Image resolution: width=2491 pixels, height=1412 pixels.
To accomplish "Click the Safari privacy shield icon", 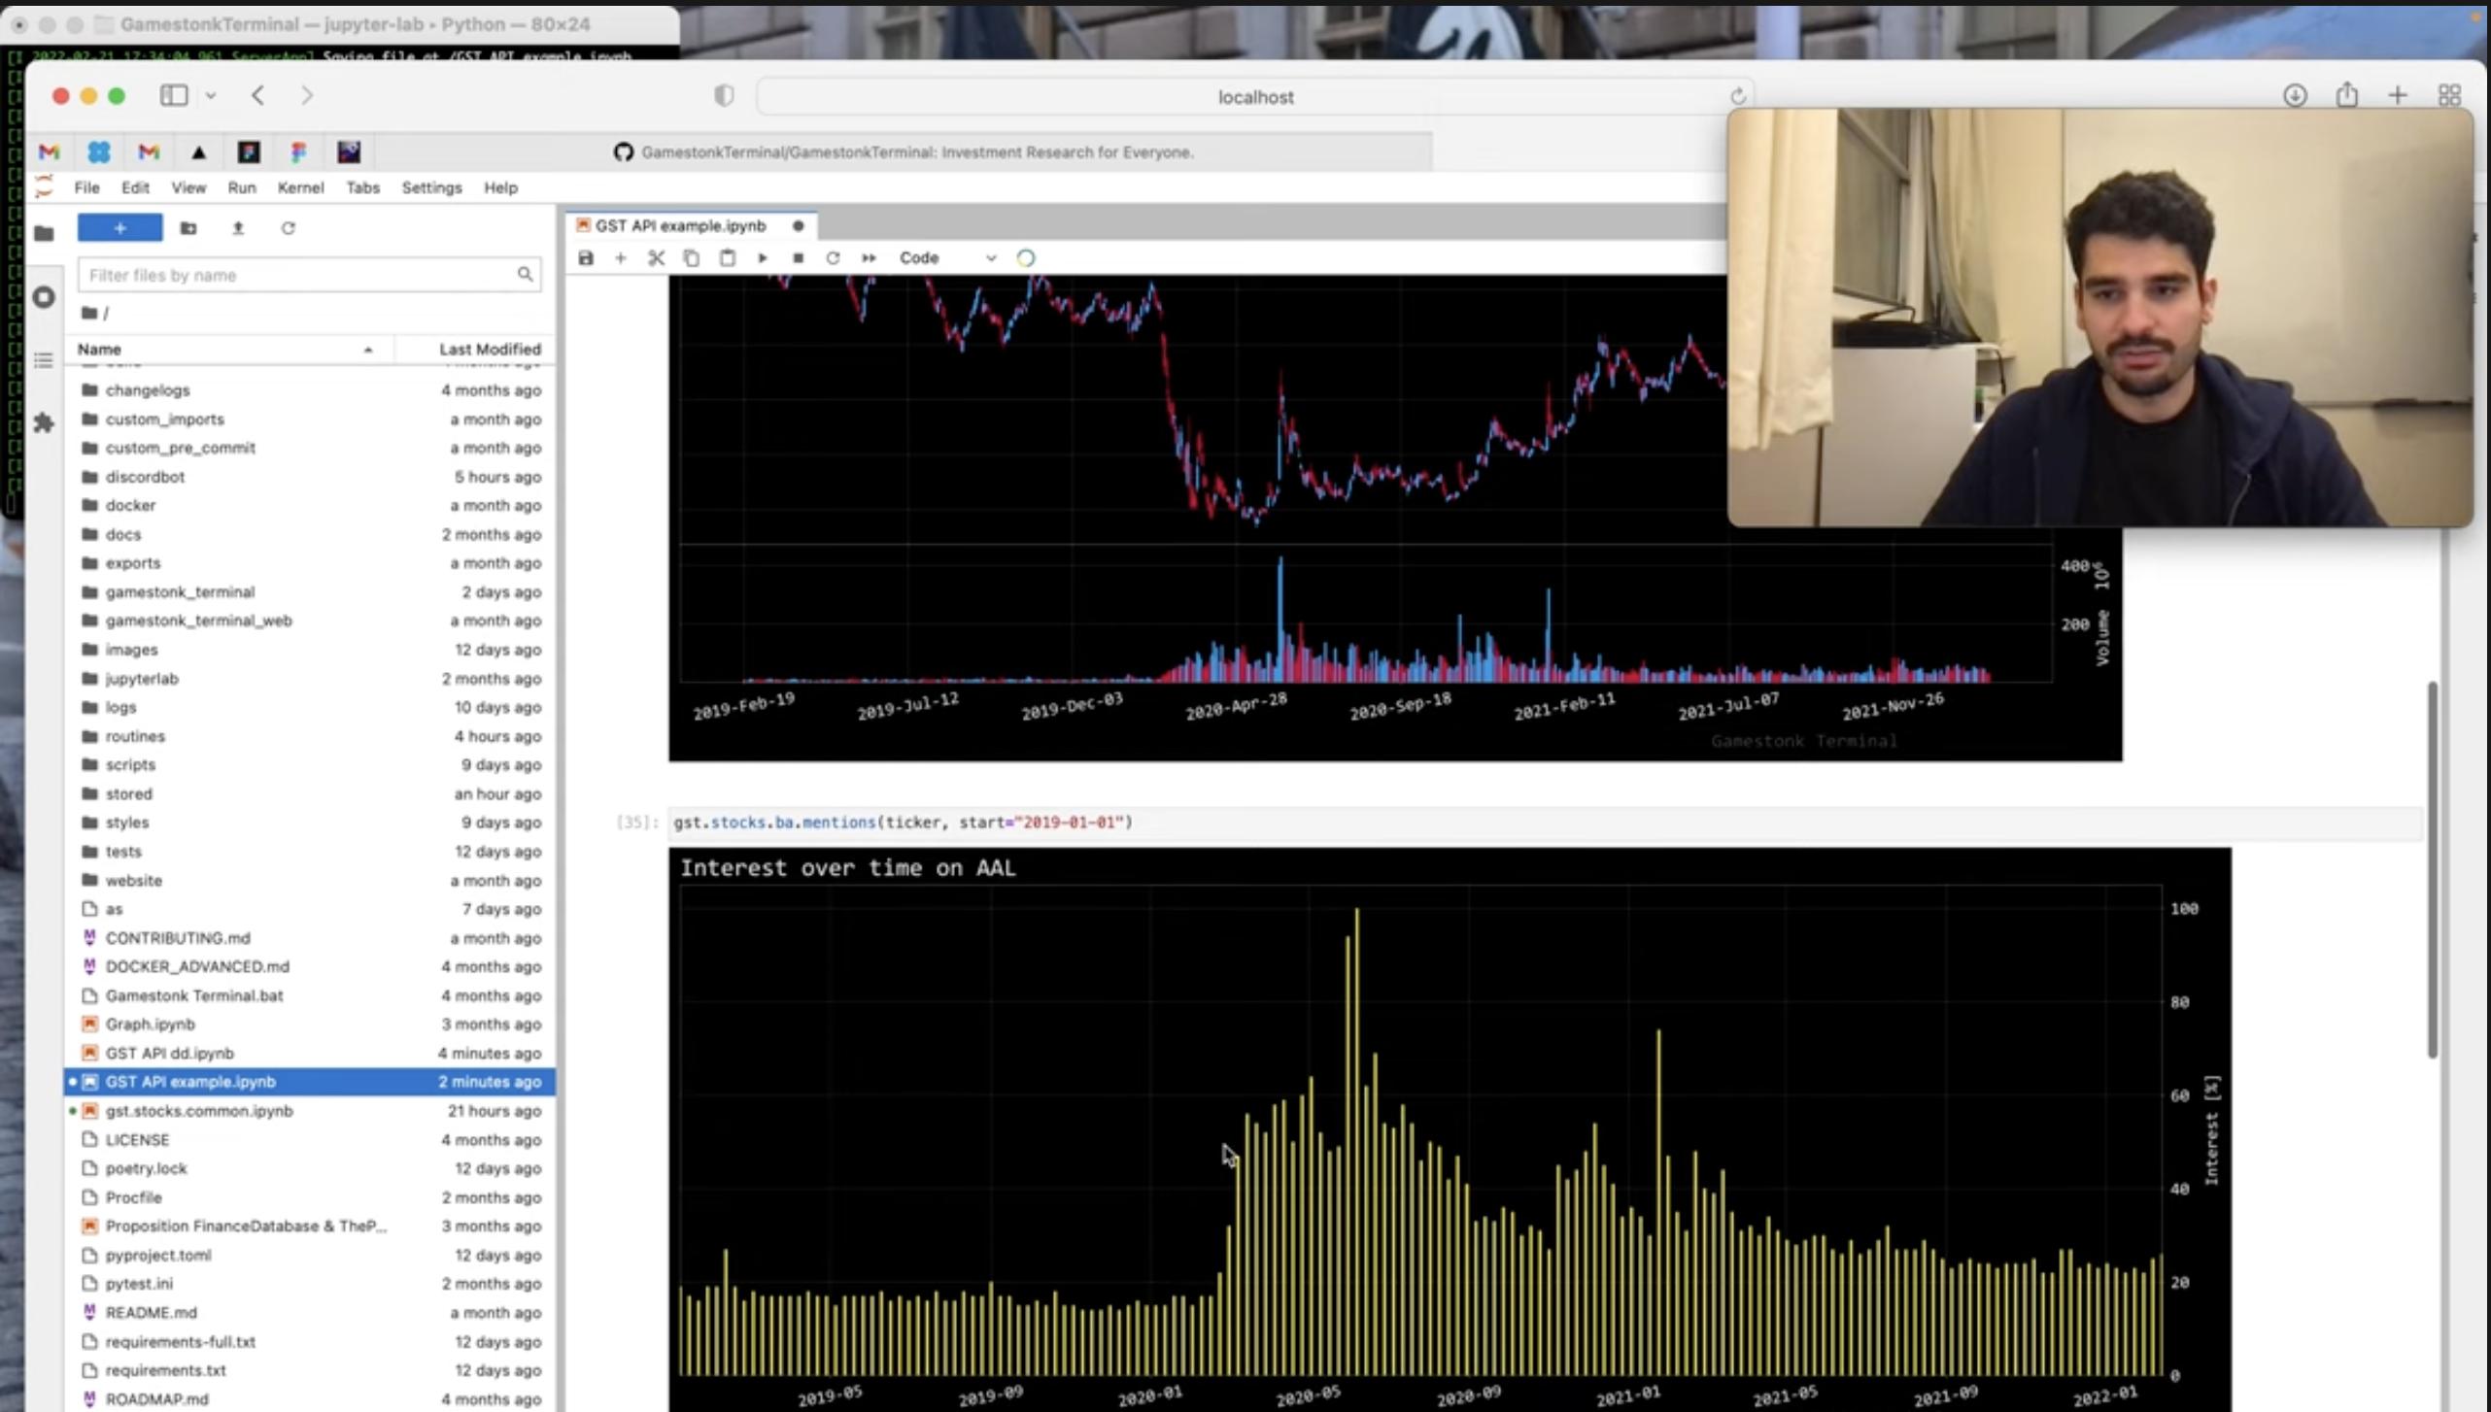I will click(724, 95).
